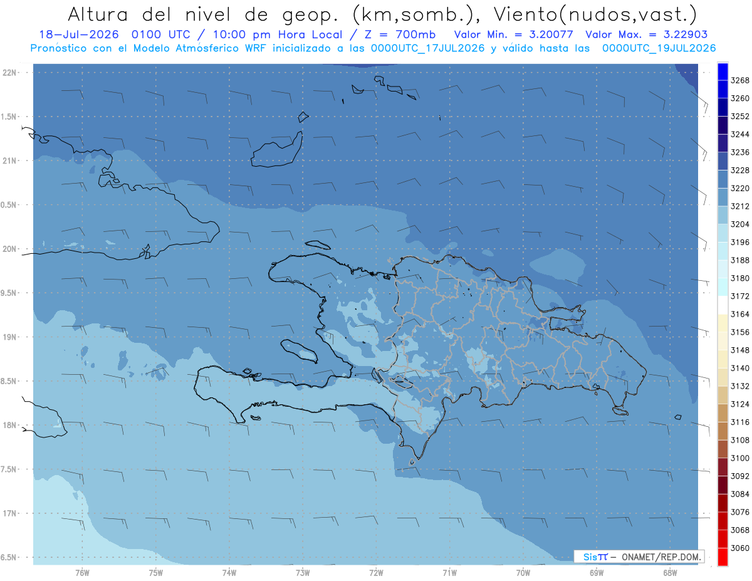752x581 pixels.
Task: Click the '8.5N' latitude label
Action: tap(8, 381)
